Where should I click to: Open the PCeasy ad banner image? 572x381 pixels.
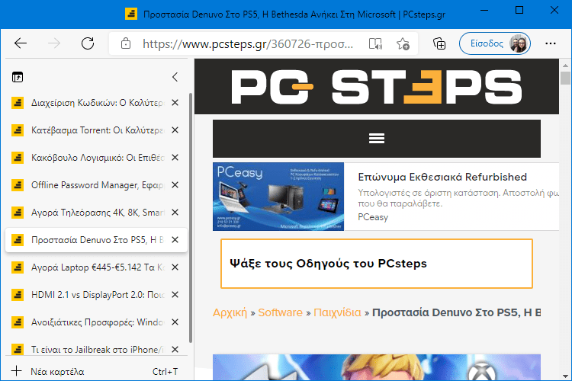click(278, 197)
